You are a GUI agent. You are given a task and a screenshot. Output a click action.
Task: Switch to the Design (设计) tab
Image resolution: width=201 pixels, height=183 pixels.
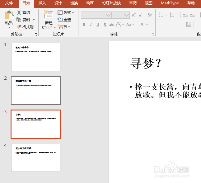pos(58,3)
